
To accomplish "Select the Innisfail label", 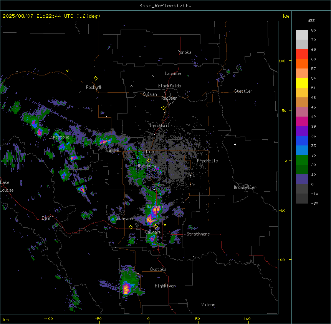I will pos(159,125).
